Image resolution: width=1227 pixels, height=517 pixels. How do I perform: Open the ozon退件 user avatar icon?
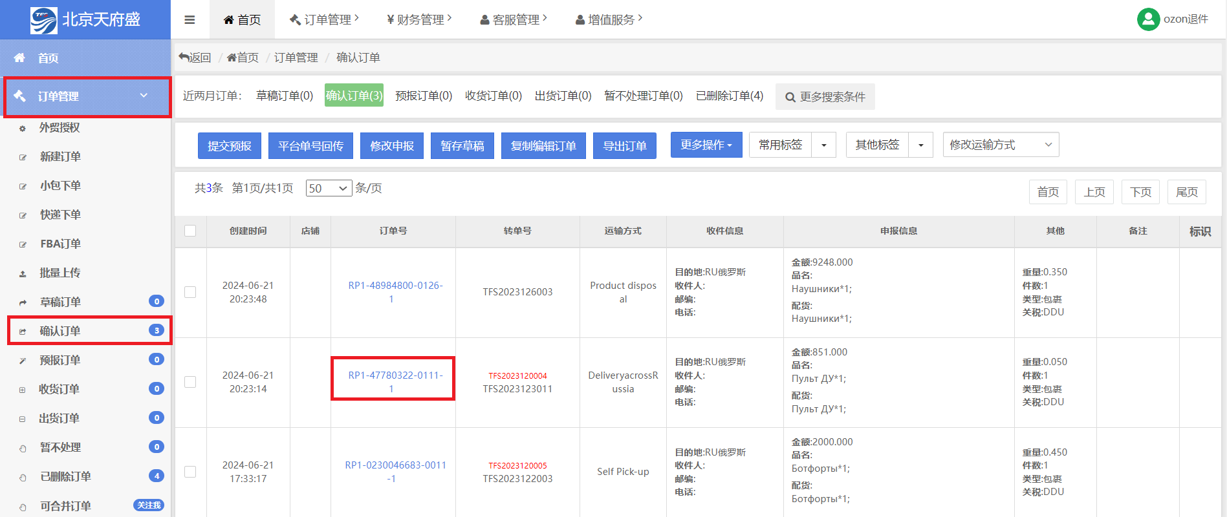(x=1148, y=19)
